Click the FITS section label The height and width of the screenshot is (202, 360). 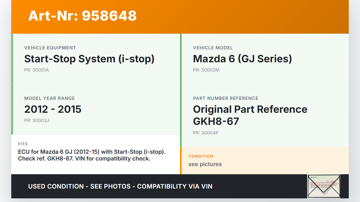click(x=23, y=144)
